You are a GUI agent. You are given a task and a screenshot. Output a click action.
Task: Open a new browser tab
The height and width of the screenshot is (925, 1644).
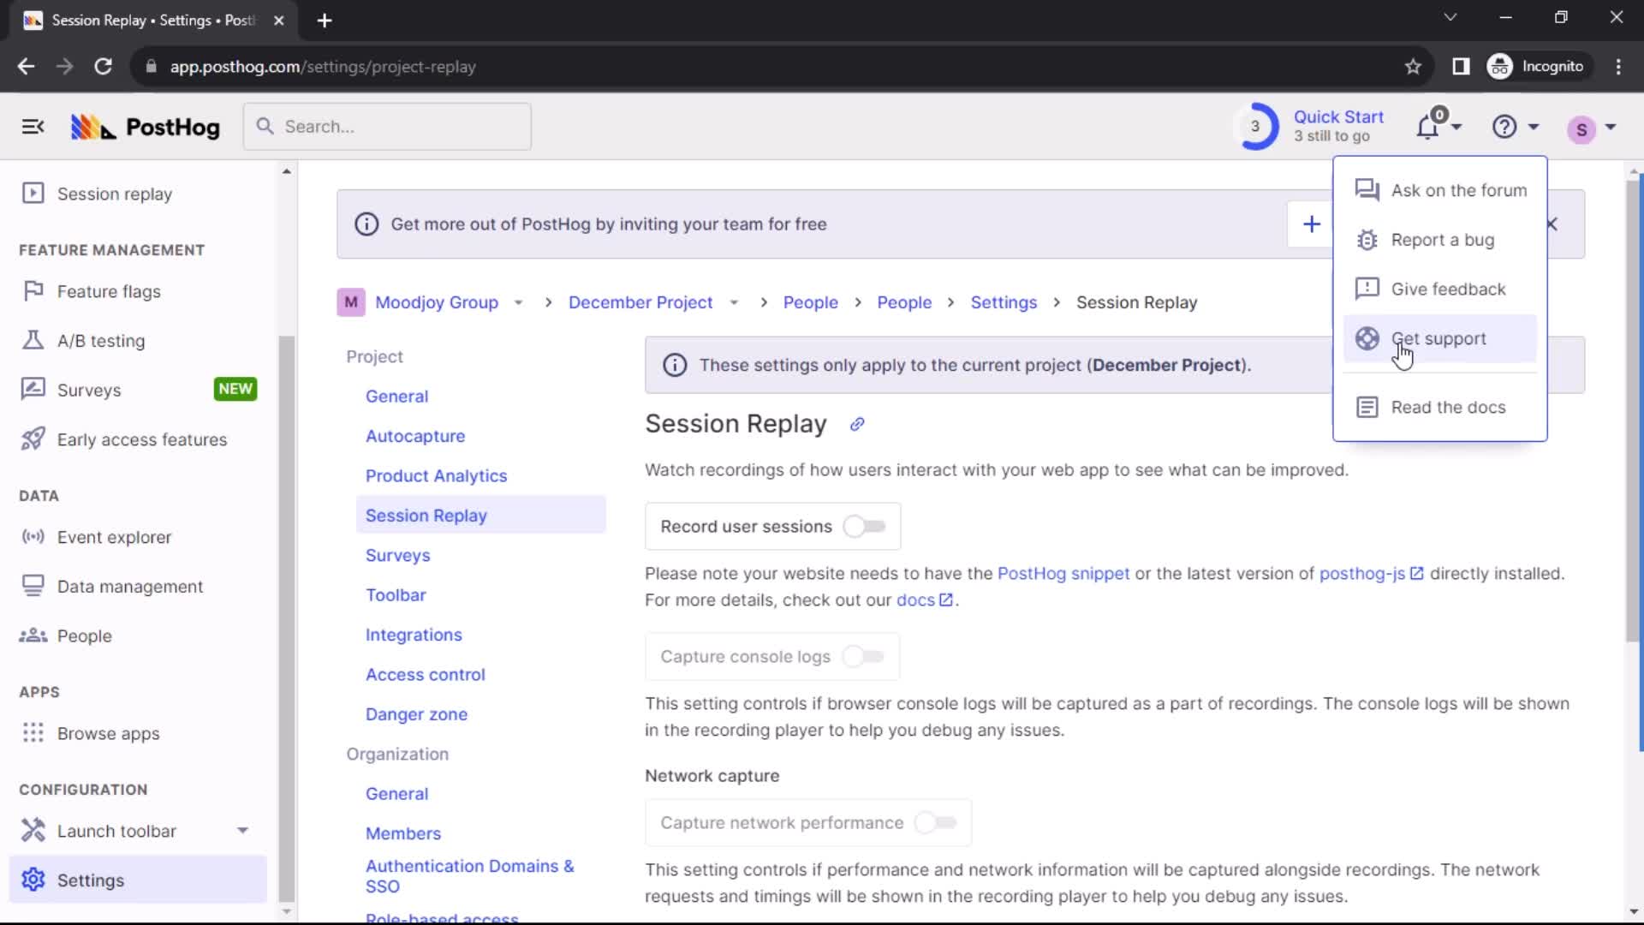click(x=325, y=21)
